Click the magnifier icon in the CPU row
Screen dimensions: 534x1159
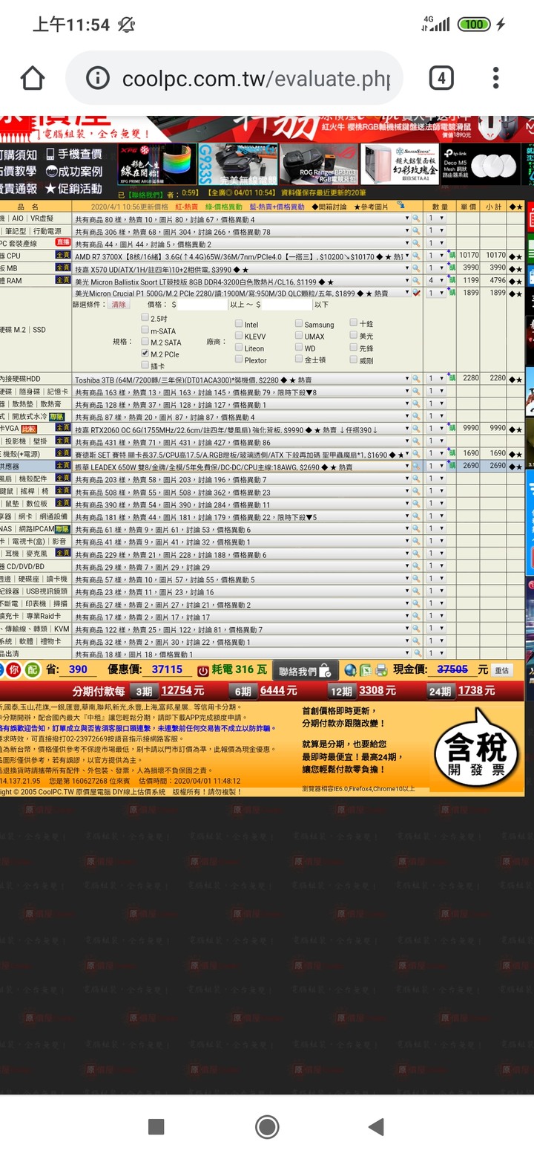coord(416,256)
